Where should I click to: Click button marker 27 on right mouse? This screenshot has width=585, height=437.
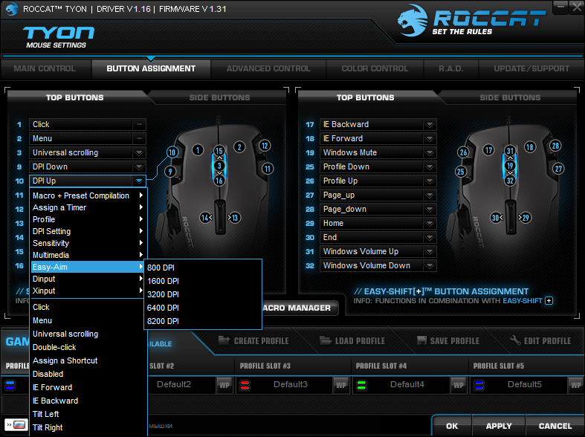(x=558, y=169)
